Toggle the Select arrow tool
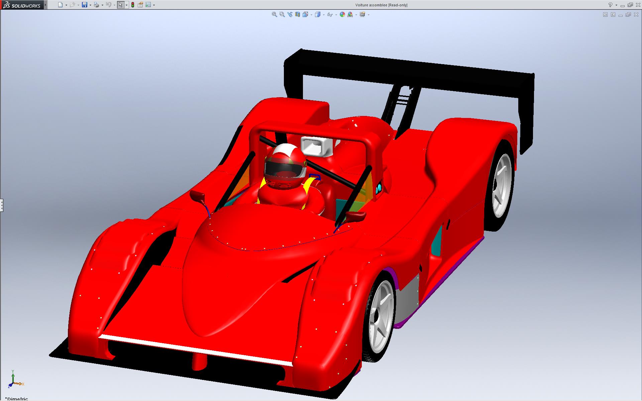This screenshot has height=401, width=642. point(120,5)
